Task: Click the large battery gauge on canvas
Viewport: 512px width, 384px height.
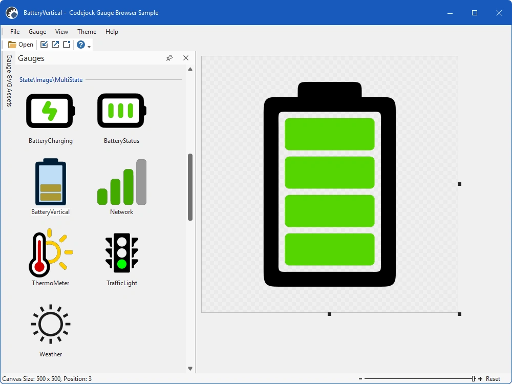Action: coord(329,184)
